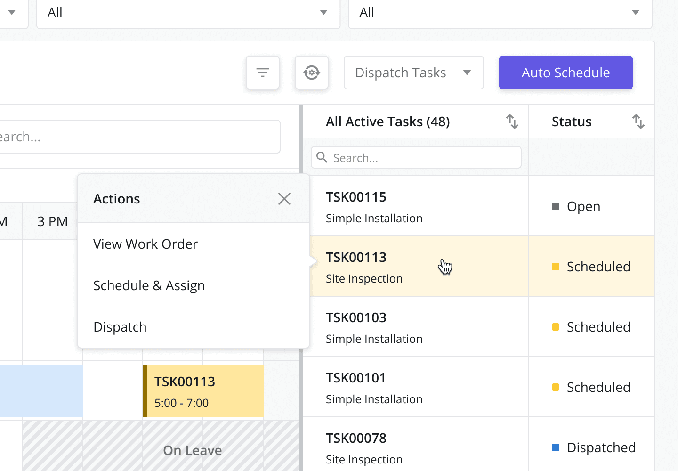678x471 pixels.
Task: Click the Auto Schedule button
Action: coord(566,73)
